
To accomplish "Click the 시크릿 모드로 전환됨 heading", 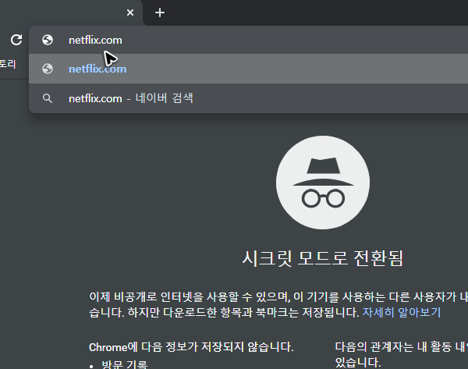I will coord(323,258).
